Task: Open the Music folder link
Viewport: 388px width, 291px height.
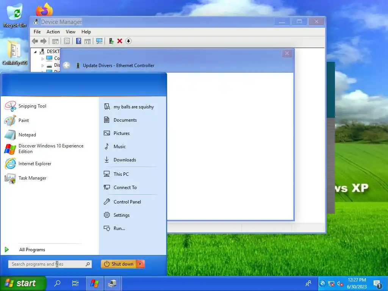Action: 115,147
